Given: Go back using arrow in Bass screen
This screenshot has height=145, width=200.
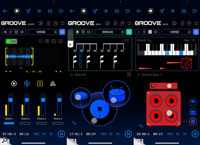Looking at the screenshot, I should pyautogui.click(x=139, y=11).
